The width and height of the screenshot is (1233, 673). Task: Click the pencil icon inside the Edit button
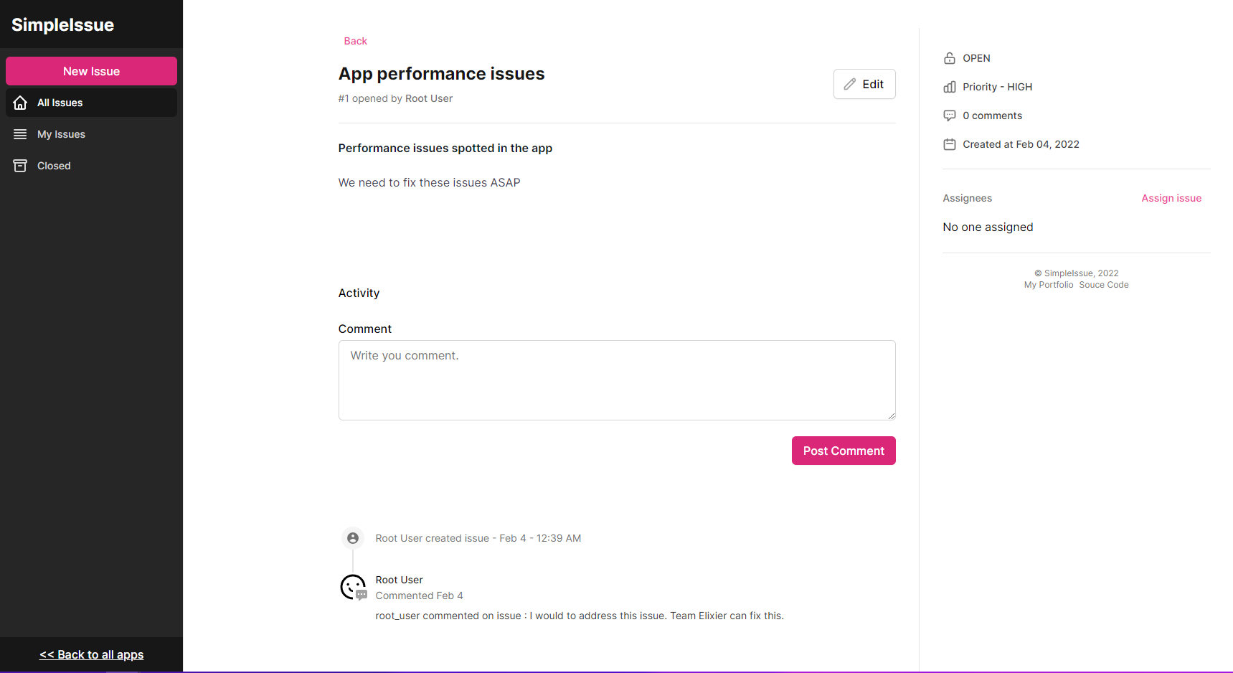pos(851,84)
